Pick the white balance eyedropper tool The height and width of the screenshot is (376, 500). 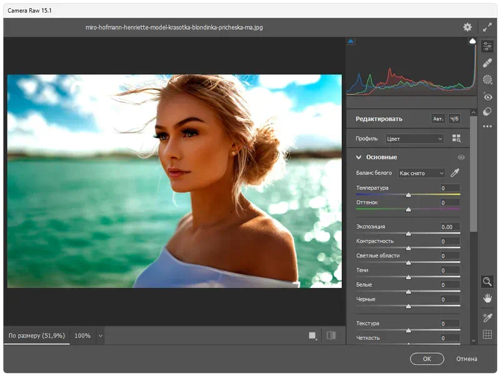(x=455, y=173)
